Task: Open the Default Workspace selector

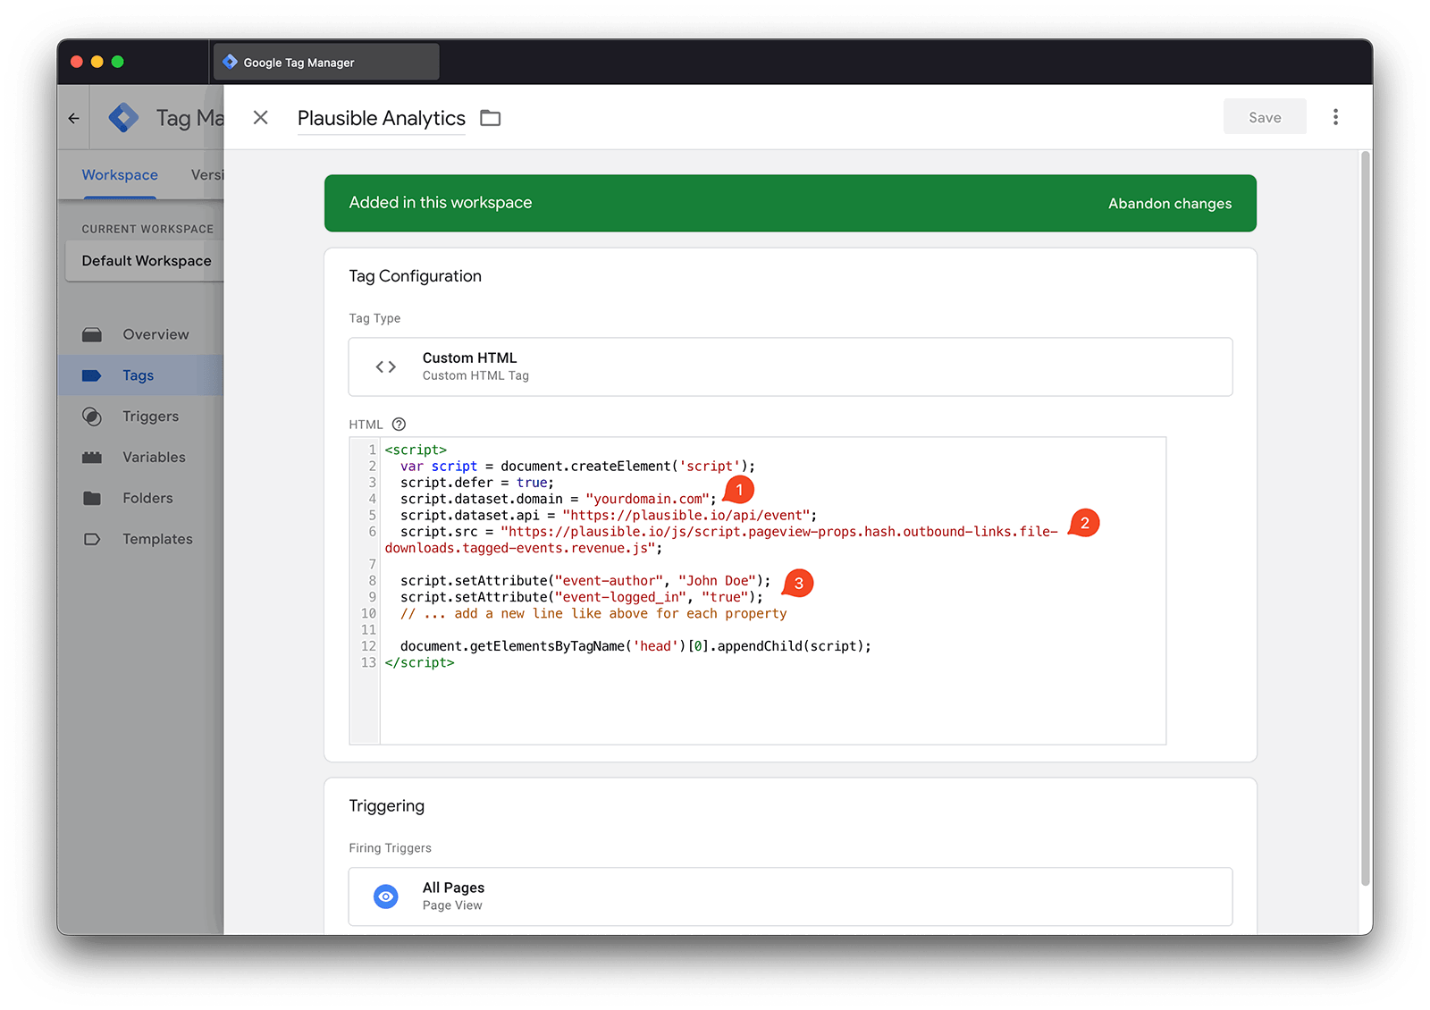Action: 147,261
